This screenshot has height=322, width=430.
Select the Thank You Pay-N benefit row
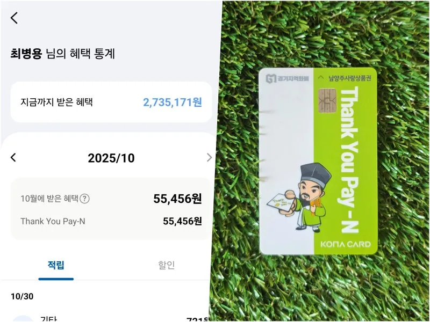(x=111, y=221)
